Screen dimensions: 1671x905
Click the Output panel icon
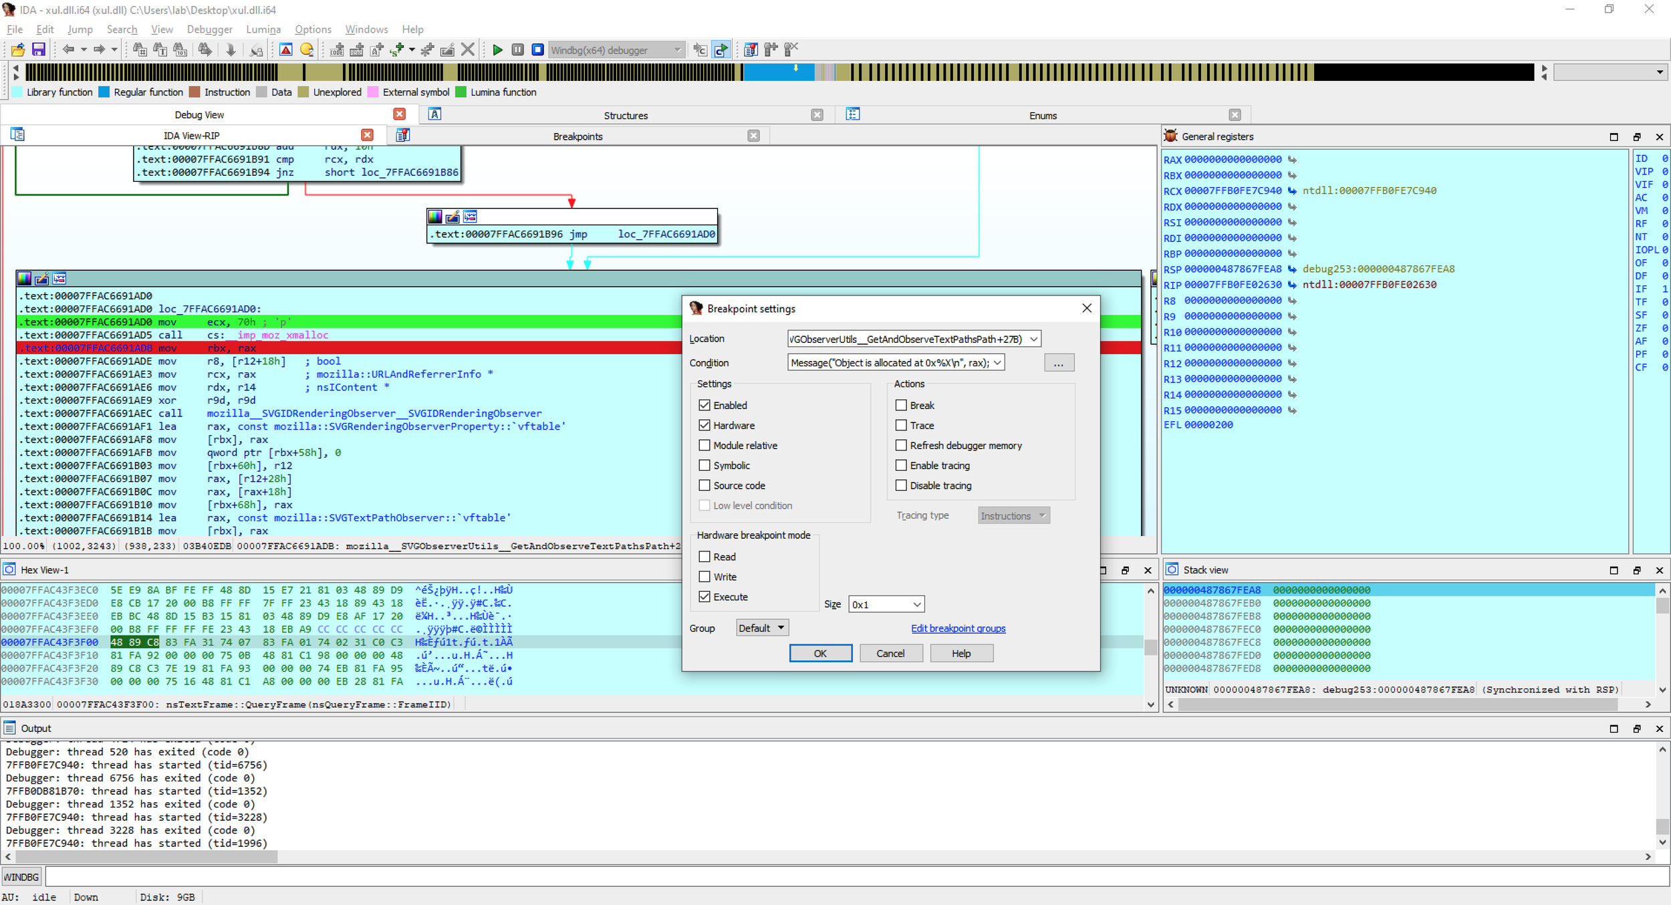[9, 728]
